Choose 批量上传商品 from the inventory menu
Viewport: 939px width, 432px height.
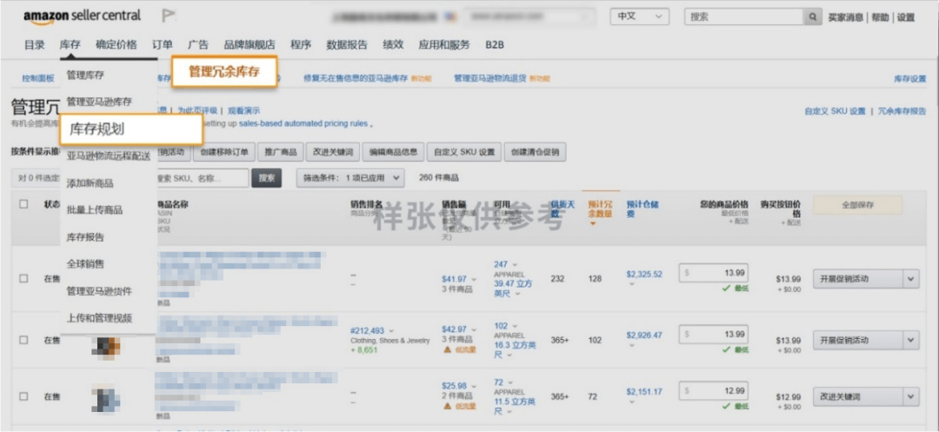95,210
